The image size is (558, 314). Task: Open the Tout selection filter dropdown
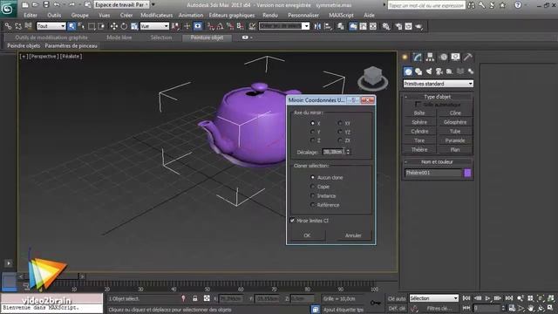point(51,26)
